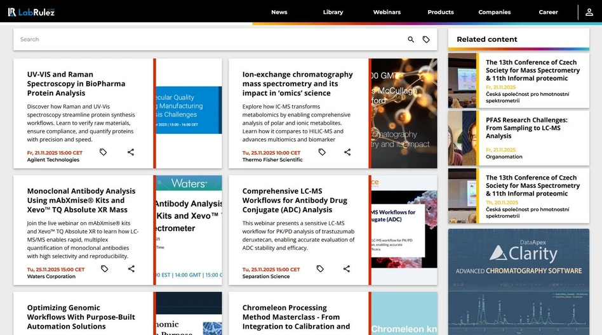Open PFAS Research Challenges related article
This screenshot has width=602, height=335.
click(x=526, y=128)
